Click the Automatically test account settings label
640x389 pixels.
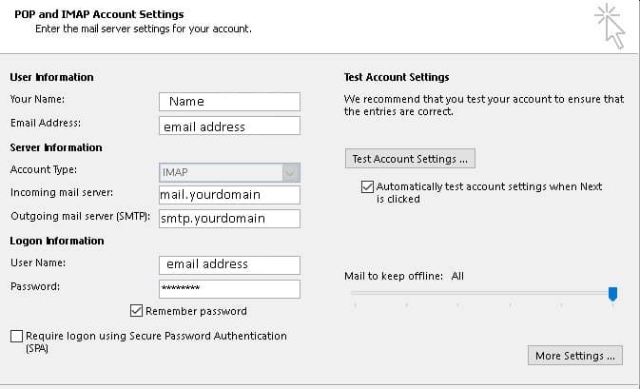point(489,193)
